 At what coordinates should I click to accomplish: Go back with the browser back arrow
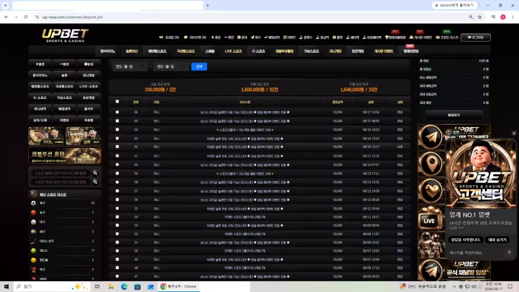pyautogui.click(x=6, y=17)
